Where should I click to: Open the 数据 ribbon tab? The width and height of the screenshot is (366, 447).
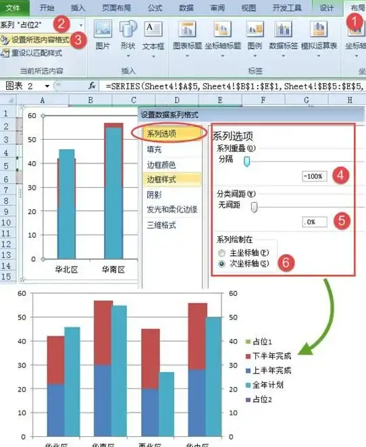pos(186,7)
